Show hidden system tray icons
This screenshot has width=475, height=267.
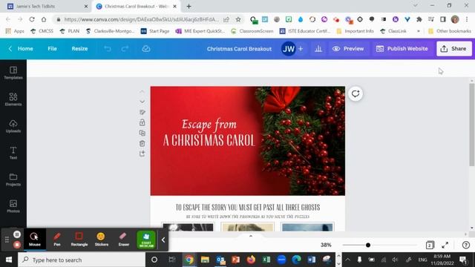tap(348, 260)
